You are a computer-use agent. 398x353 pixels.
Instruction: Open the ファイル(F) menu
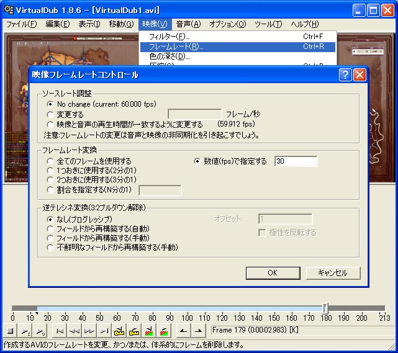click(21, 24)
